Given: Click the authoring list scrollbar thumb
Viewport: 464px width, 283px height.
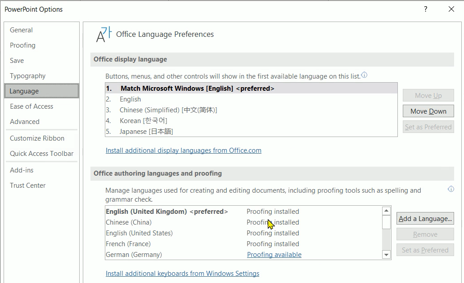Looking at the screenshot, I should click(386, 222).
